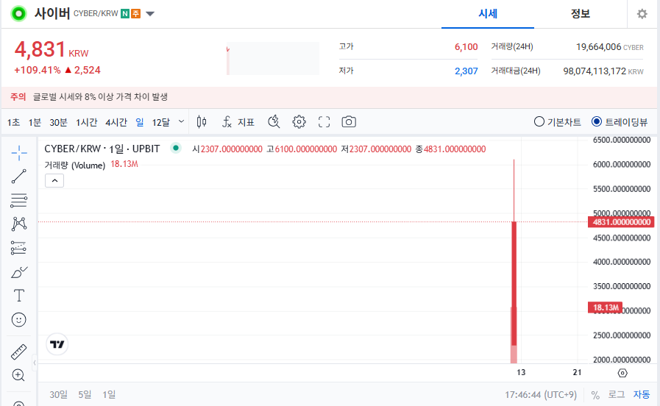Open chart settings gear in toolbar
Screen dimensions: 660x406
(299, 122)
